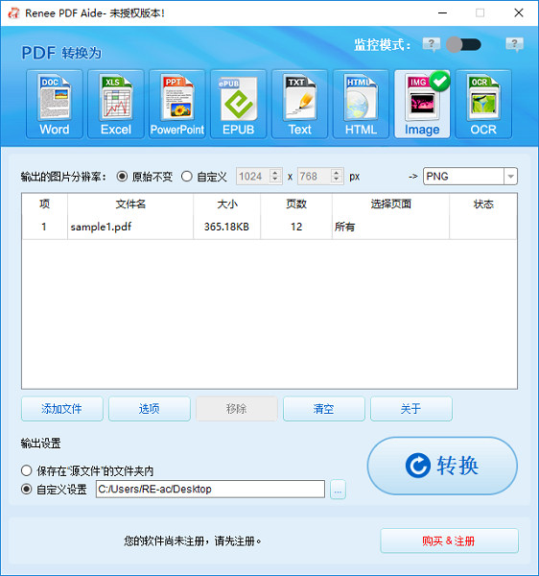Open the PNG image format dropdown
Screen dimensions: 539x576
point(510,177)
